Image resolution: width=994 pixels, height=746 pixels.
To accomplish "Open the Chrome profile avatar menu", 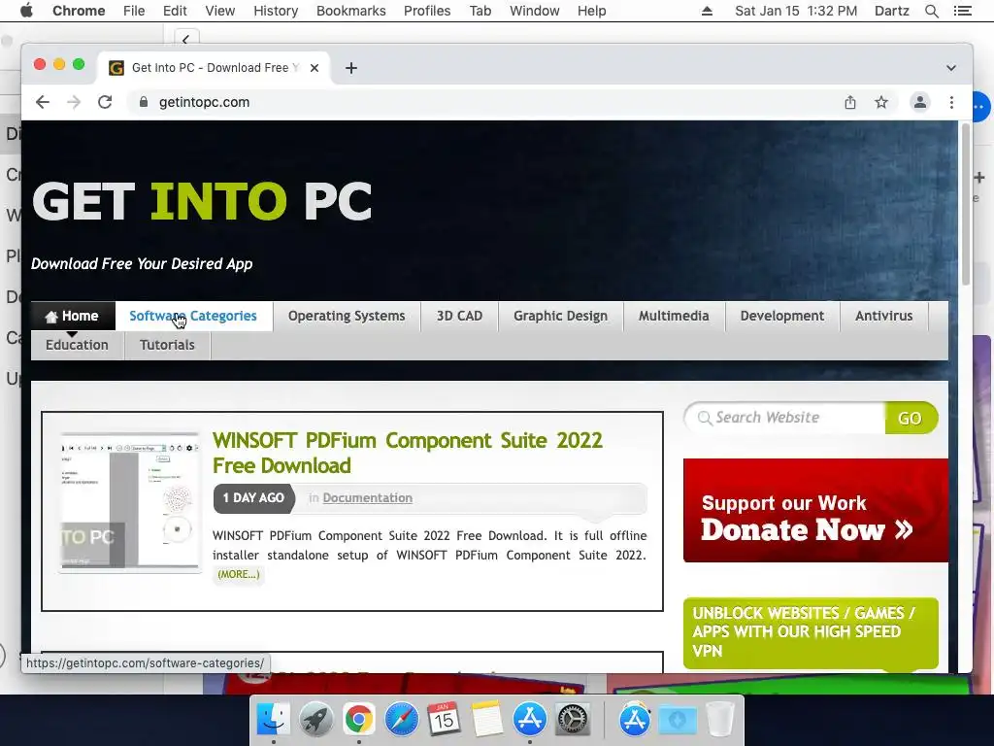I will 920,102.
